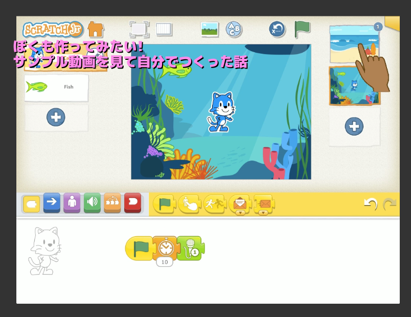This screenshot has height=317, width=411.
Task: Select the yellow triggering blocks category
Action: (32, 203)
